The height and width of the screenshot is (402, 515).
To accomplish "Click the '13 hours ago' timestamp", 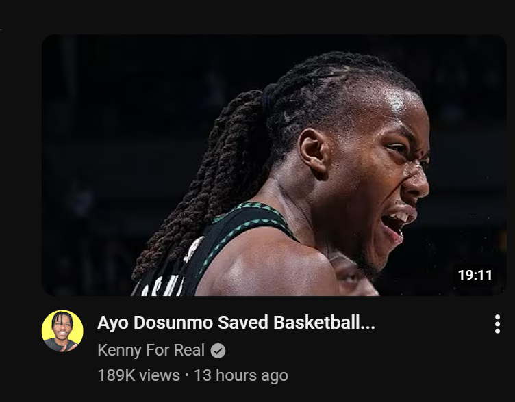I will pos(241,375).
